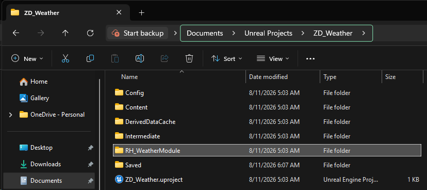The height and width of the screenshot is (190, 427).
Task: Expand chevron after Documents breadcrumb
Action: (x=234, y=33)
